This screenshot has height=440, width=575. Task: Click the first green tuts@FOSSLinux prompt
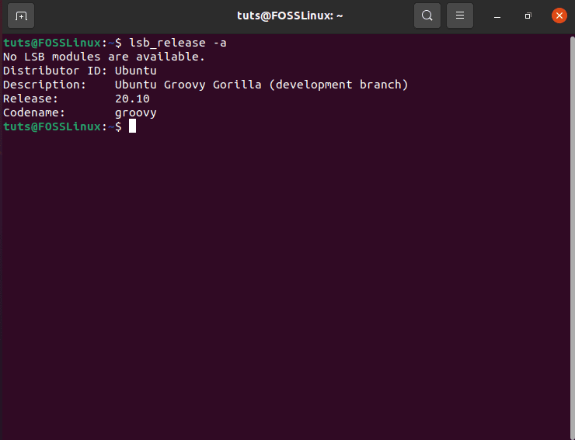(x=52, y=43)
